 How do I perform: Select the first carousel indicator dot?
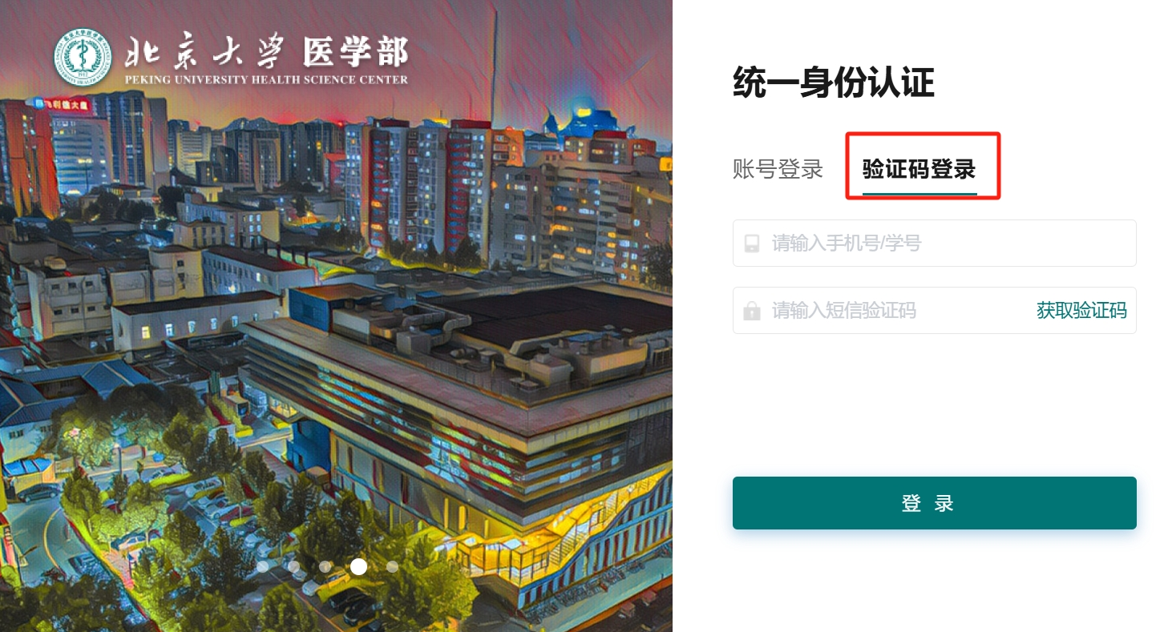tap(262, 566)
